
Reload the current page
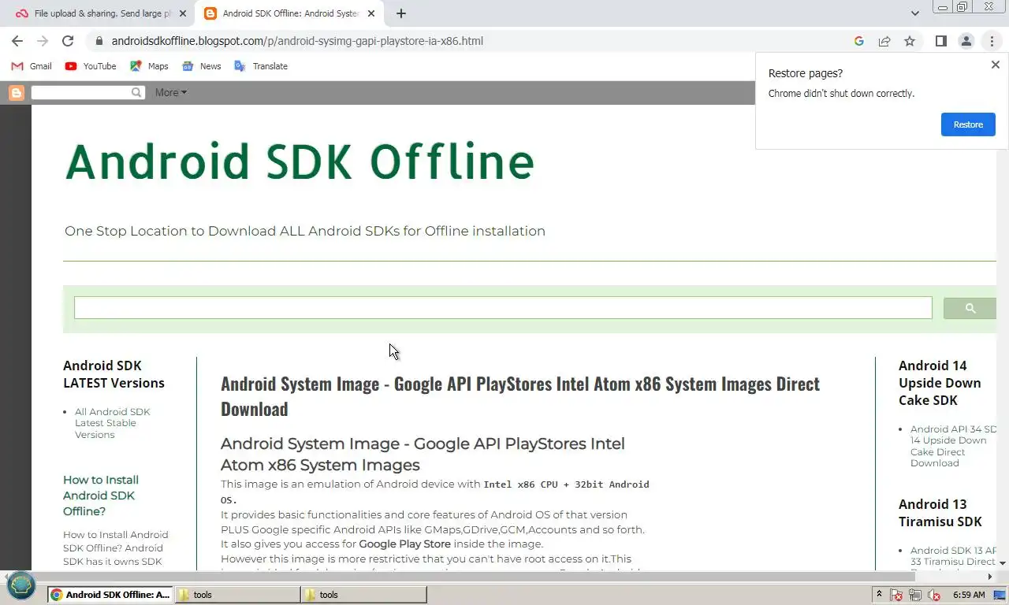68,41
